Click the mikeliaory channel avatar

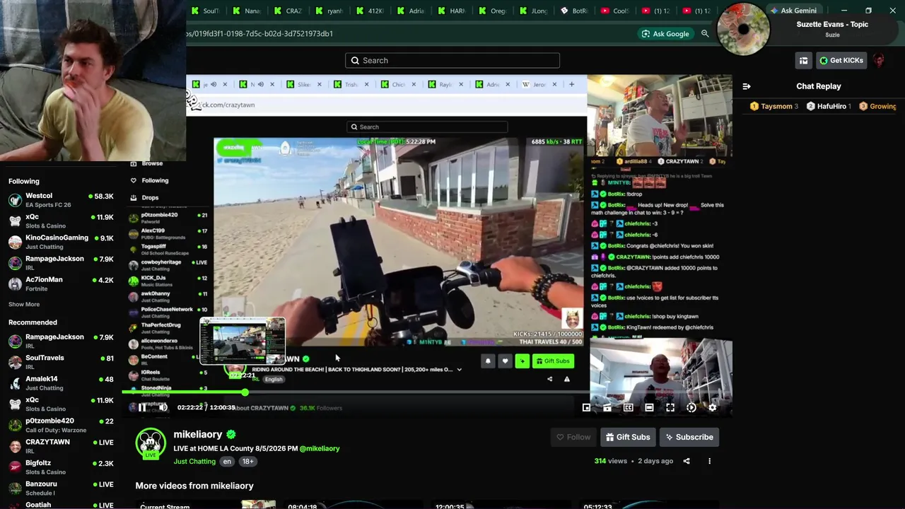click(x=150, y=443)
